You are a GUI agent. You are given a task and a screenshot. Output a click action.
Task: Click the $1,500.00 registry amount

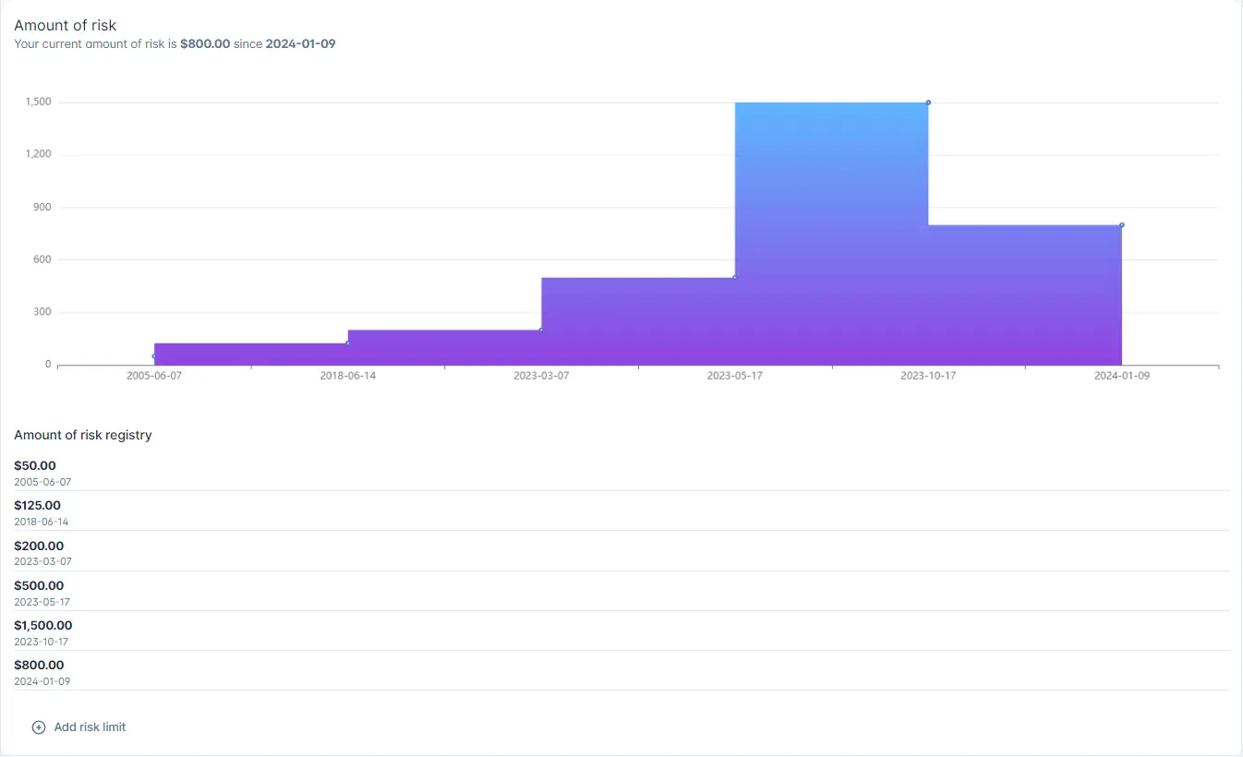point(42,626)
